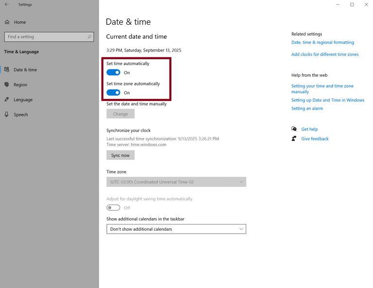Disable Set time zone automatically toggle
The image size is (373, 288).
(113, 93)
